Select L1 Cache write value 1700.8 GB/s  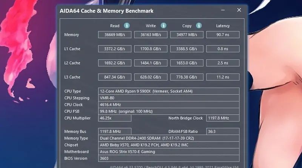point(151,49)
